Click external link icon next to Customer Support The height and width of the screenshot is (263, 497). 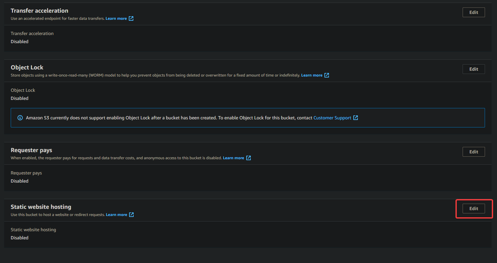pos(356,118)
